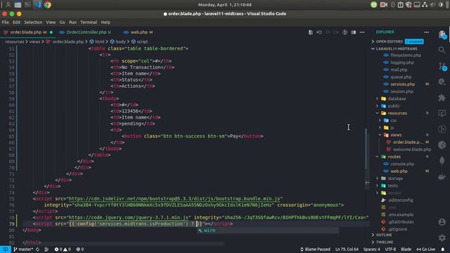Select the order.blade.php editor tab

(28, 32)
